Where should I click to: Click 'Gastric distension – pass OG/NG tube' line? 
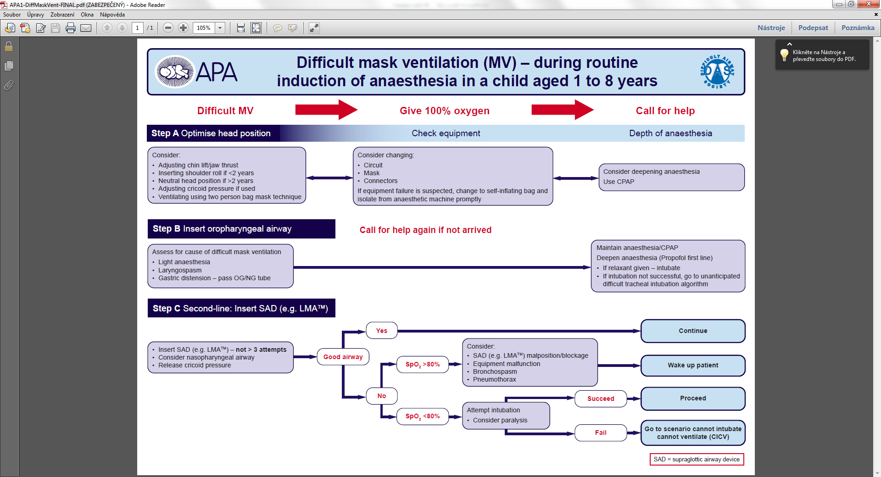click(x=214, y=278)
